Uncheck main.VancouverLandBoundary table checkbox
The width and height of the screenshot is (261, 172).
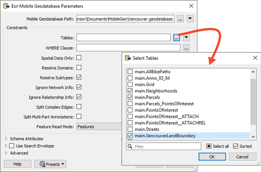click(x=130, y=135)
